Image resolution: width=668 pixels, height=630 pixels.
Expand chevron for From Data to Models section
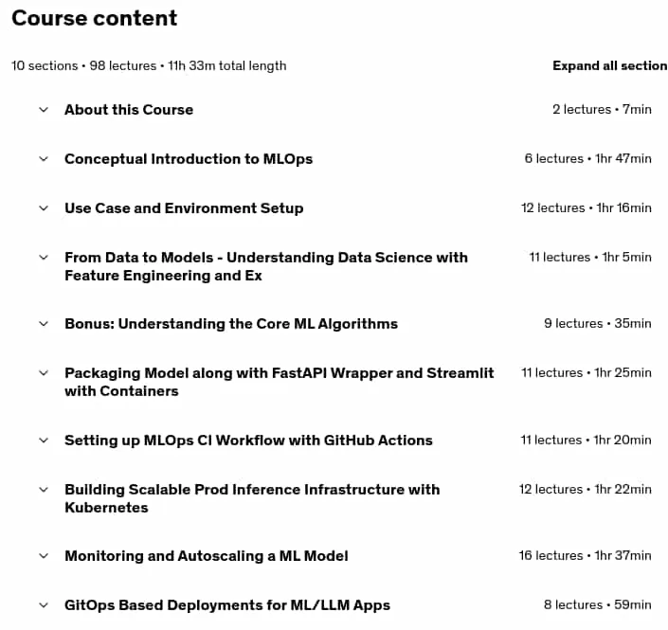pyautogui.click(x=44, y=258)
